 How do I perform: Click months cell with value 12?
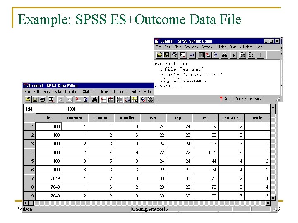(127, 187)
